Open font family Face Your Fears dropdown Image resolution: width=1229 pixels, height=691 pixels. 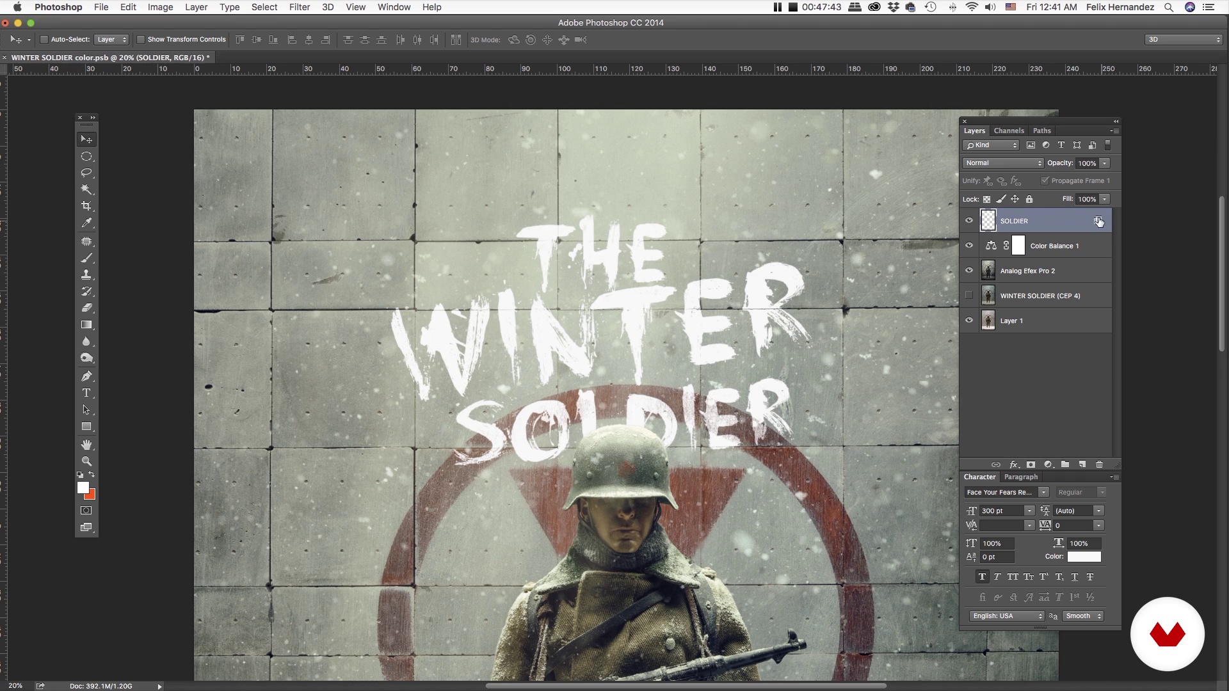pos(1043,492)
